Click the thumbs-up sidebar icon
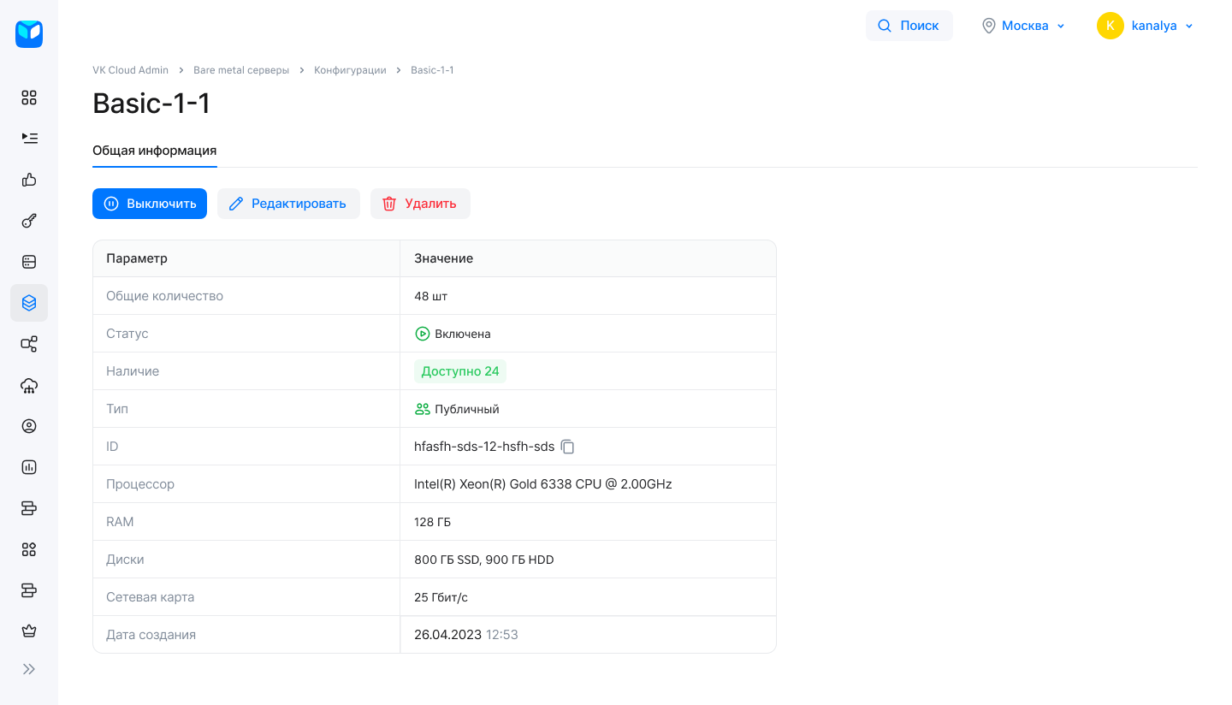 click(29, 180)
